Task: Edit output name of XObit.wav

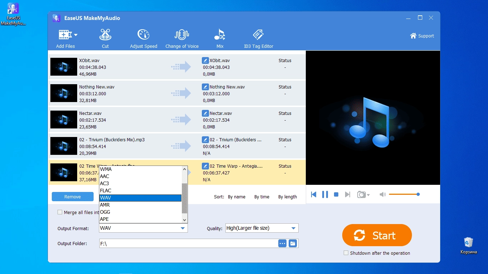Action: click(x=205, y=61)
